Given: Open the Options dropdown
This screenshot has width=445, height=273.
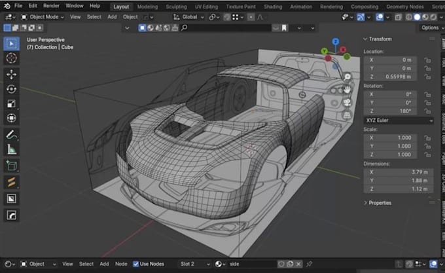Looking at the screenshot, I should click(432, 27).
